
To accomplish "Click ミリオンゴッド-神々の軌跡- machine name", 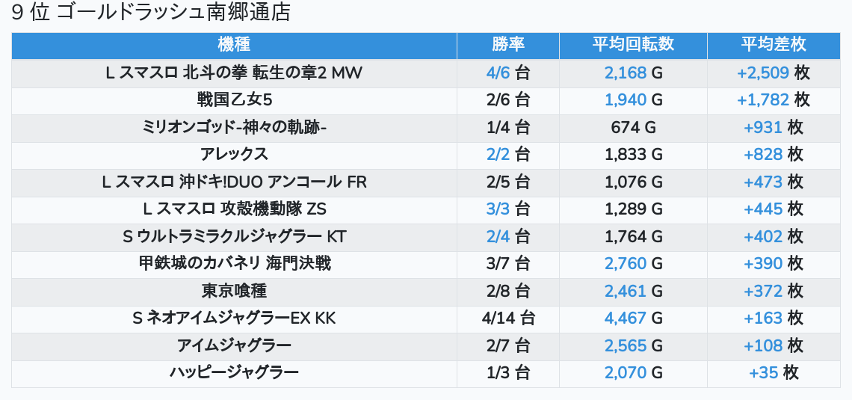I will click(234, 127).
